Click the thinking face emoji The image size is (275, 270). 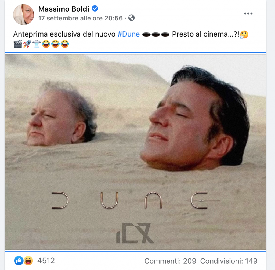(x=244, y=34)
